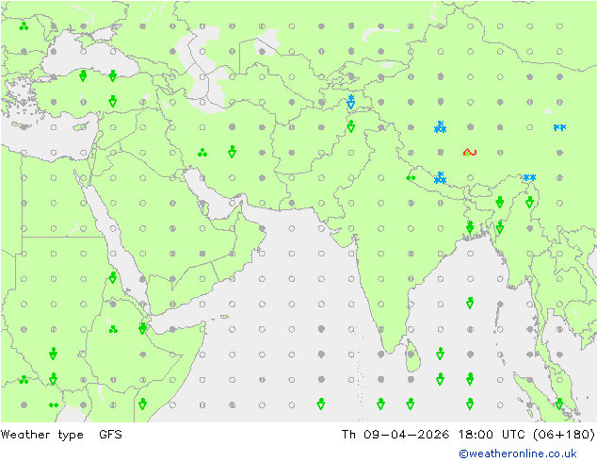This screenshot has width=597, height=462.
Task: Click the red thunderstorm symbol over Tibet
Action: 470,153
